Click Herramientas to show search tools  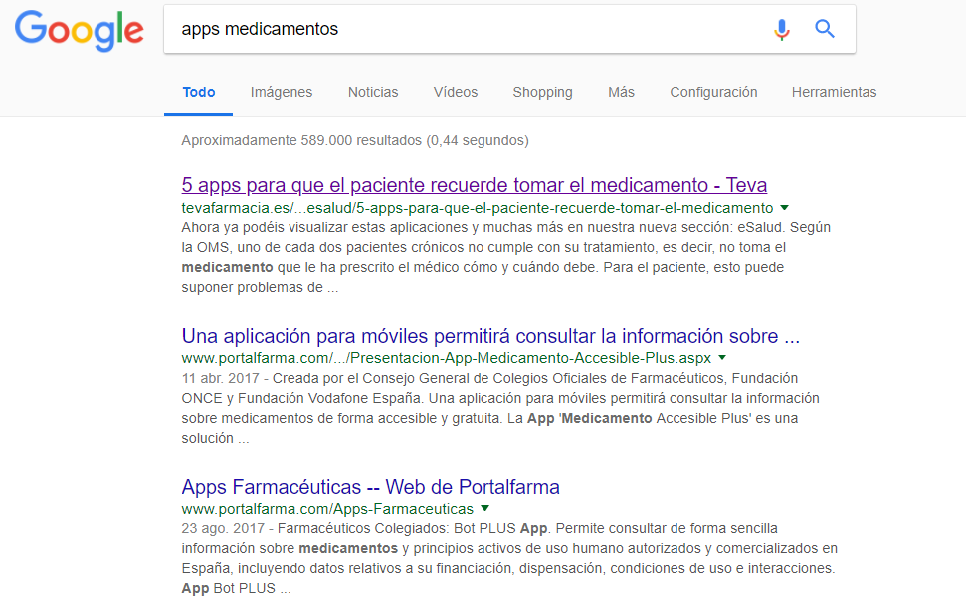(834, 92)
